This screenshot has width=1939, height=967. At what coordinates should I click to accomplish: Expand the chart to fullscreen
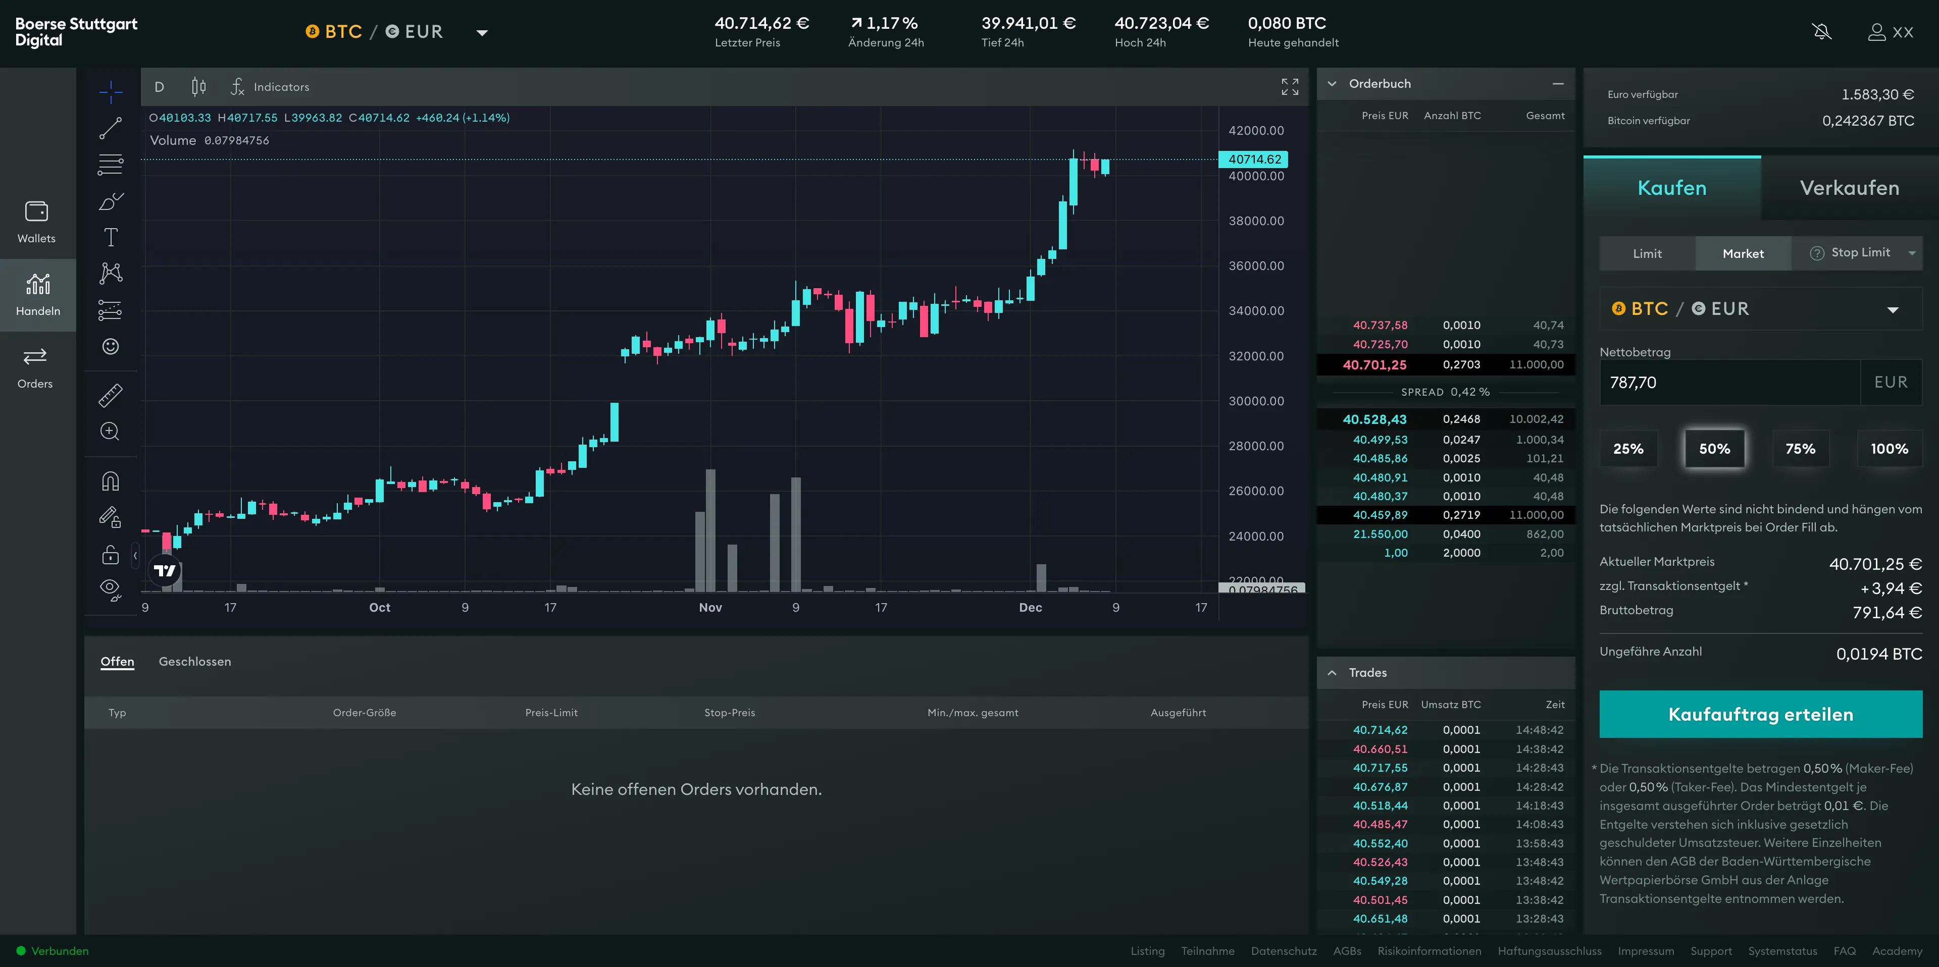[1290, 86]
